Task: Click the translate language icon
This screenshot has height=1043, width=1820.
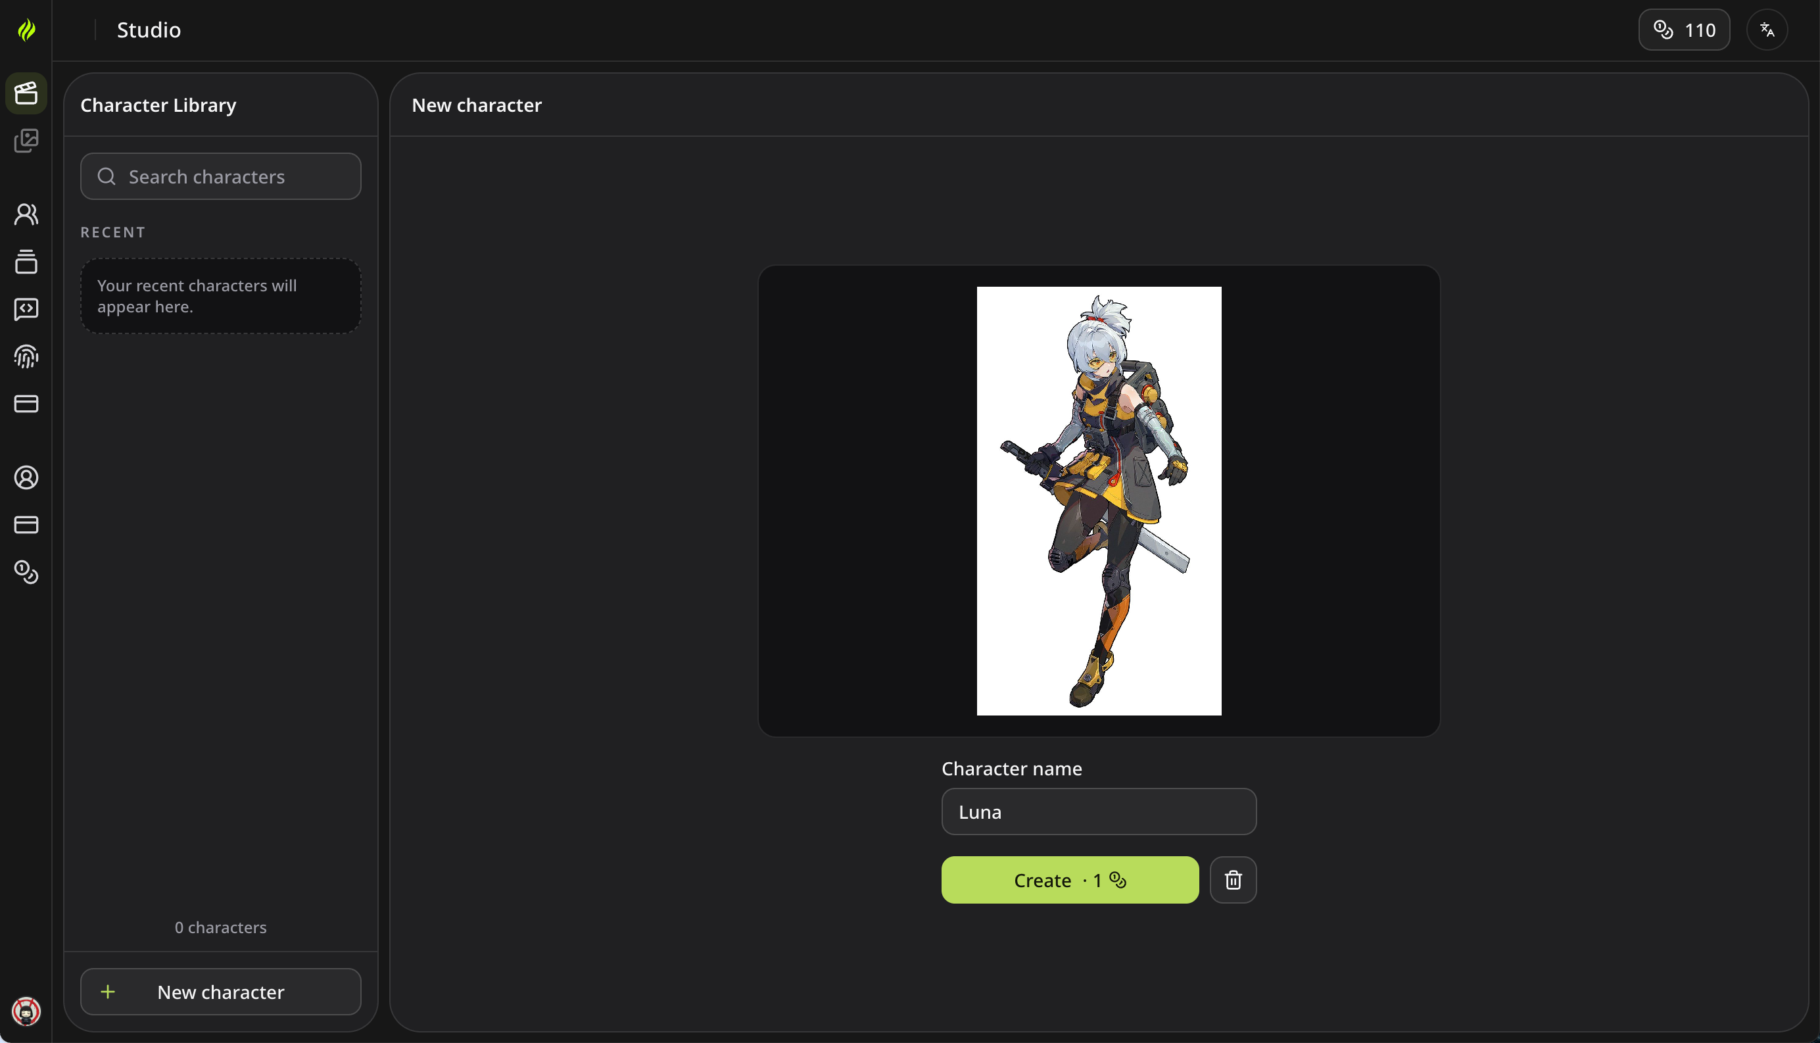Action: [1767, 30]
